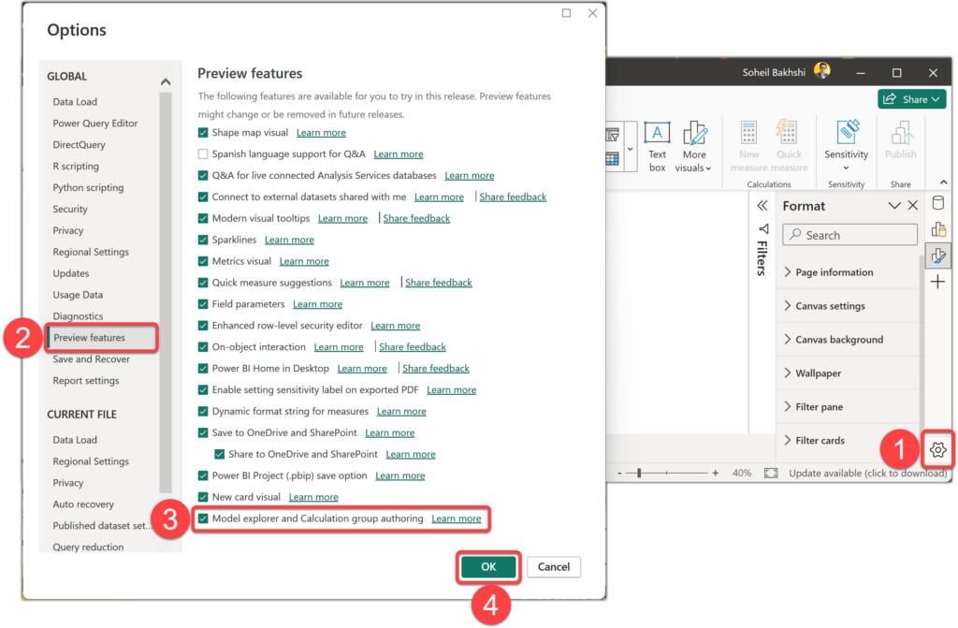Open More visuals in the ribbon
Image resolution: width=958 pixels, height=628 pixels.
[693, 147]
